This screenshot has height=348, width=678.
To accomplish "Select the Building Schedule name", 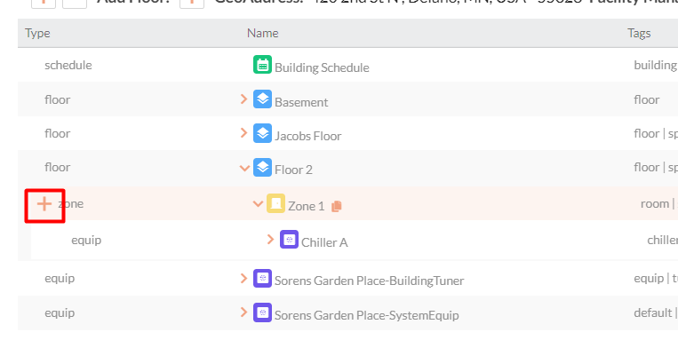I will pyautogui.click(x=322, y=67).
